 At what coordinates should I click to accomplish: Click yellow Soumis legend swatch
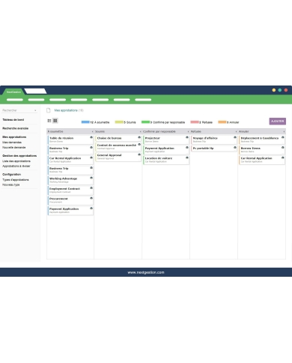(x=119, y=122)
